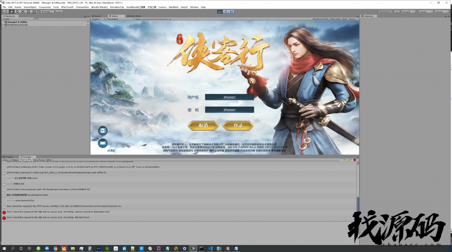Click the Unity icon in taskbar
This screenshot has width=452, height=252.
point(193,248)
